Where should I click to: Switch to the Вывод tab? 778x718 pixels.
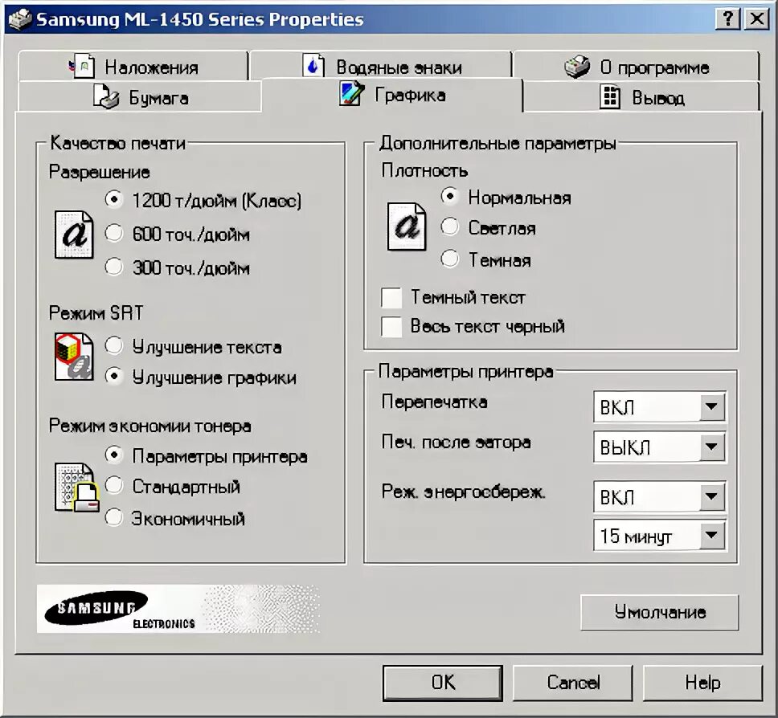click(x=641, y=96)
